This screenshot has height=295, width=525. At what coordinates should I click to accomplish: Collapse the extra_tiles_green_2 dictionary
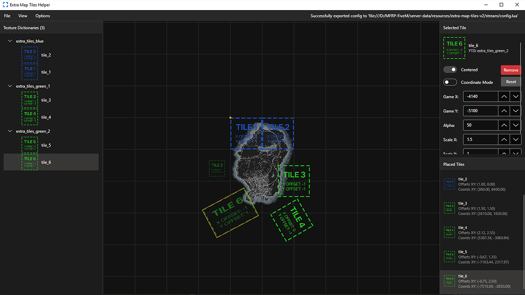10,131
